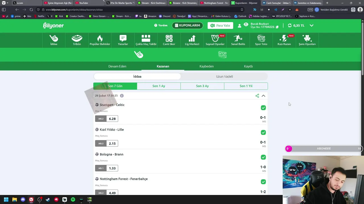This screenshot has width=364, height=204.
Task: Select the Son 1 Ay filter
Action: click(159, 86)
